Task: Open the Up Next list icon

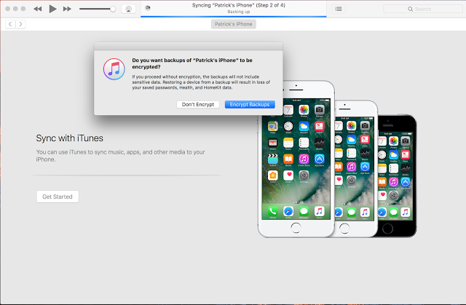Action: click(338, 9)
